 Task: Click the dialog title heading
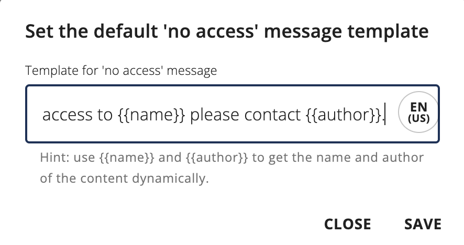(x=227, y=31)
